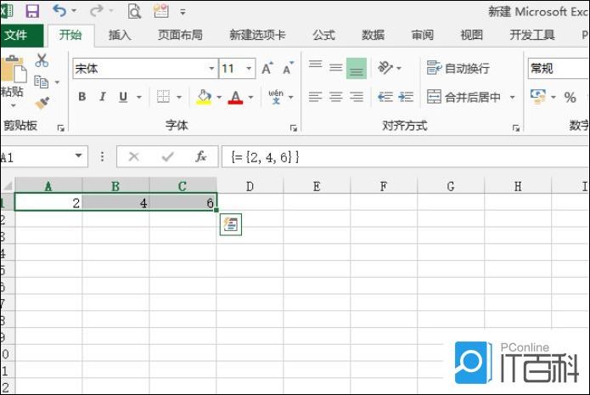Image resolution: width=590 pixels, height=395 pixels.
Task: Apply the yellow fill color bucket
Action: 204,97
